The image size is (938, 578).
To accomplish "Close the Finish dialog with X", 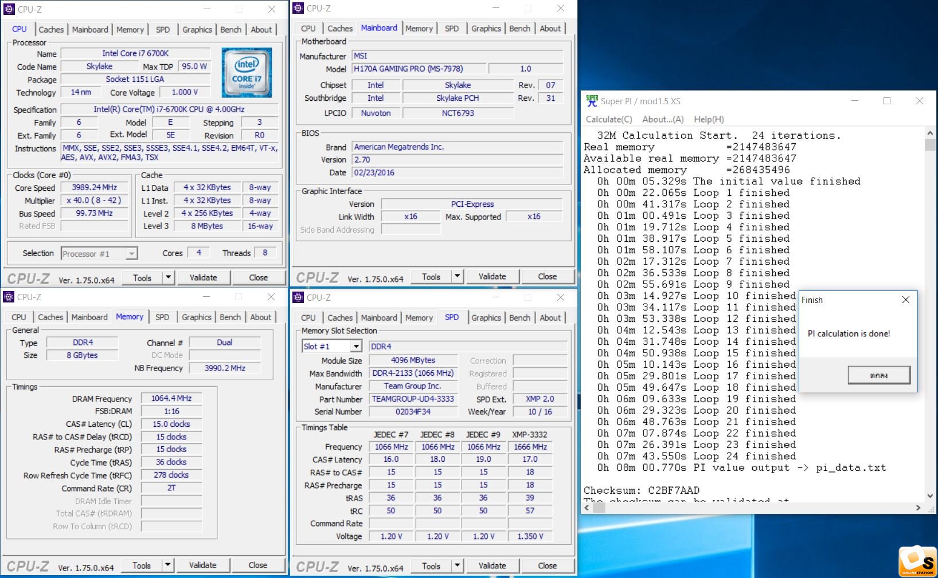I will pos(906,300).
